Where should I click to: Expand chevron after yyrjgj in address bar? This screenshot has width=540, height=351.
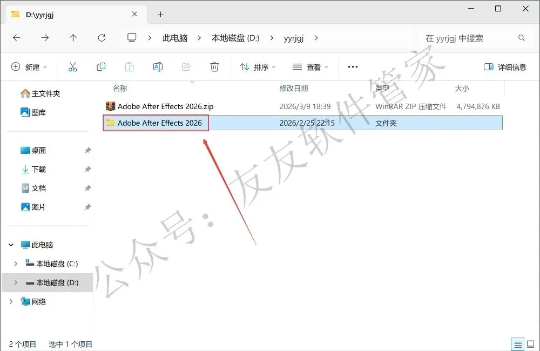point(316,38)
